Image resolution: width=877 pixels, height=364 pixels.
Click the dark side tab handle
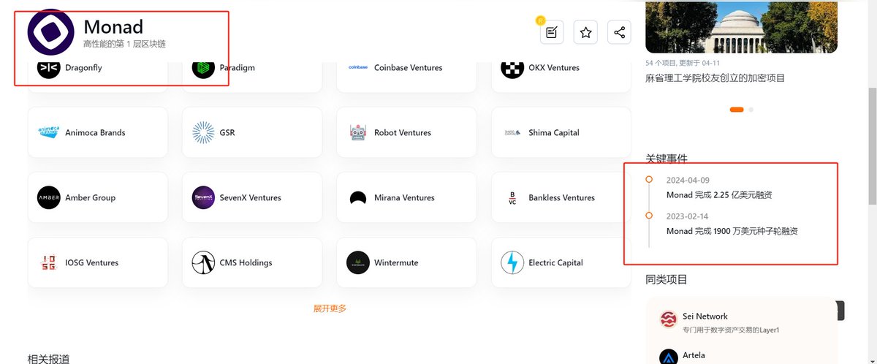pyautogui.click(x=840, y=311)
